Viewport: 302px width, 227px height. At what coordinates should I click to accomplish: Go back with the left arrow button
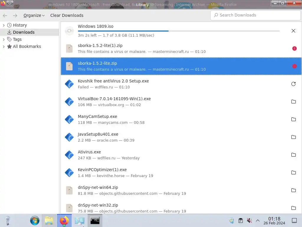(x=5, y=15)
